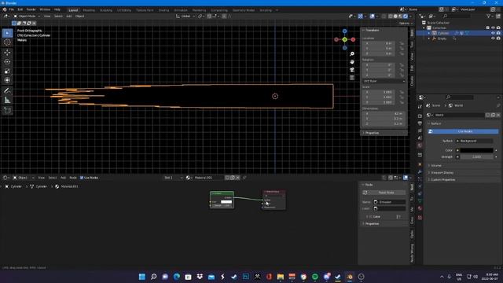Open XYZ Euler rotation mode dropdown
503x283 pixels.
tap(384, 81)
